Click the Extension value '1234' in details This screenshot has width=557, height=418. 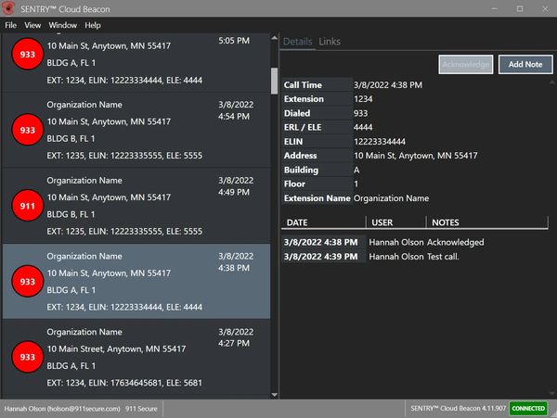tap(363, 99)
